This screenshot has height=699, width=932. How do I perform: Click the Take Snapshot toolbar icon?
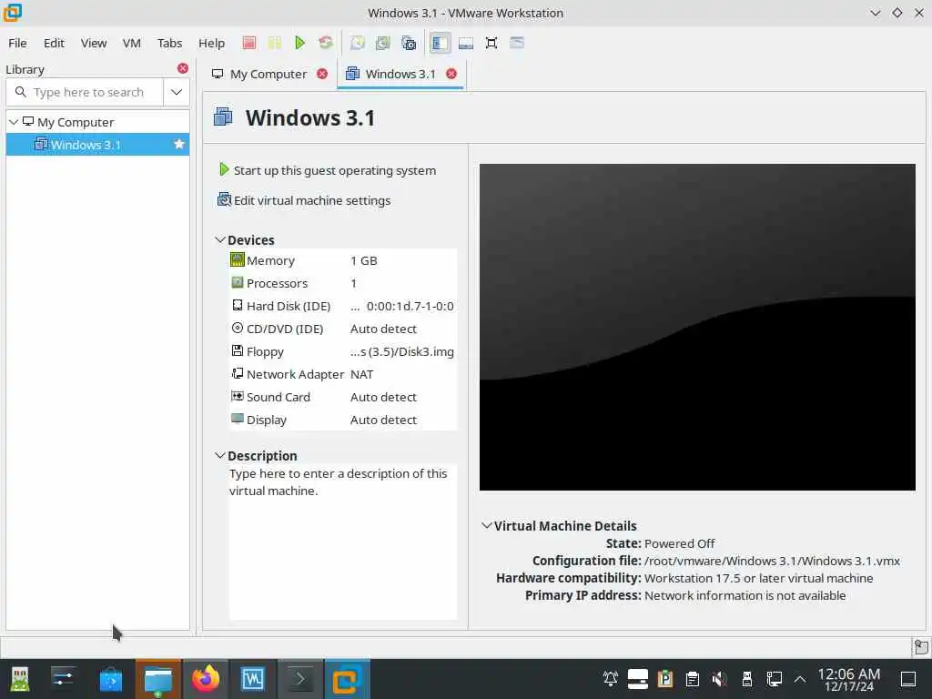(357, 43)
